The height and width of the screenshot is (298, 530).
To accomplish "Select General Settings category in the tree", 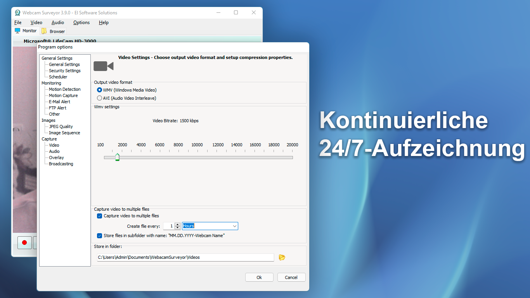I will coord(57,58).
